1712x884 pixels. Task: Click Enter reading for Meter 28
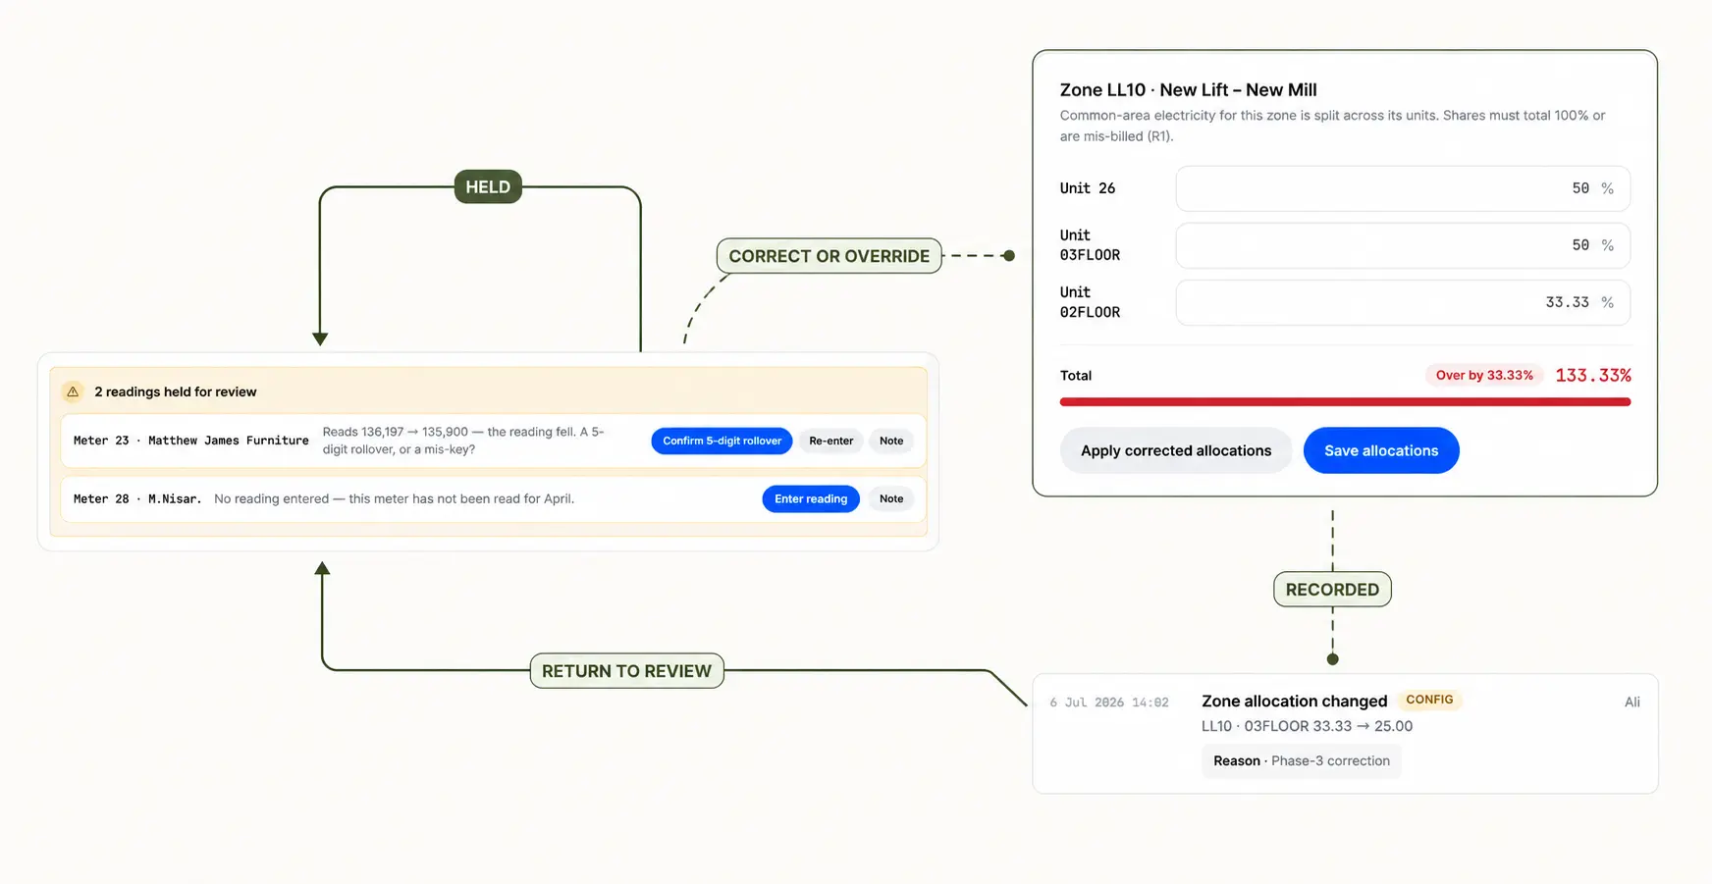(x=811, y=498)
